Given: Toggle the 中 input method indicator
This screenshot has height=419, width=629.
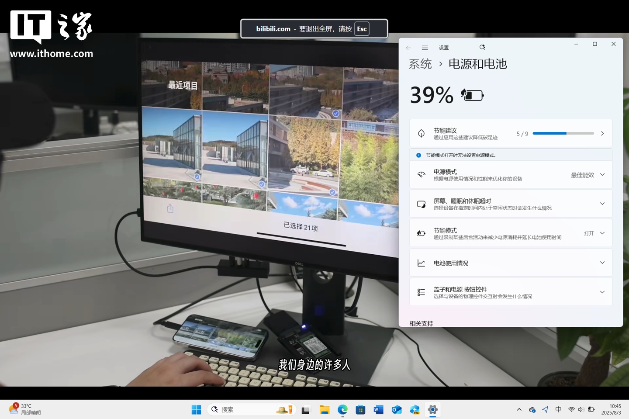Looking at the screenshot, I should pyautogui.click(x=558, y=409).
